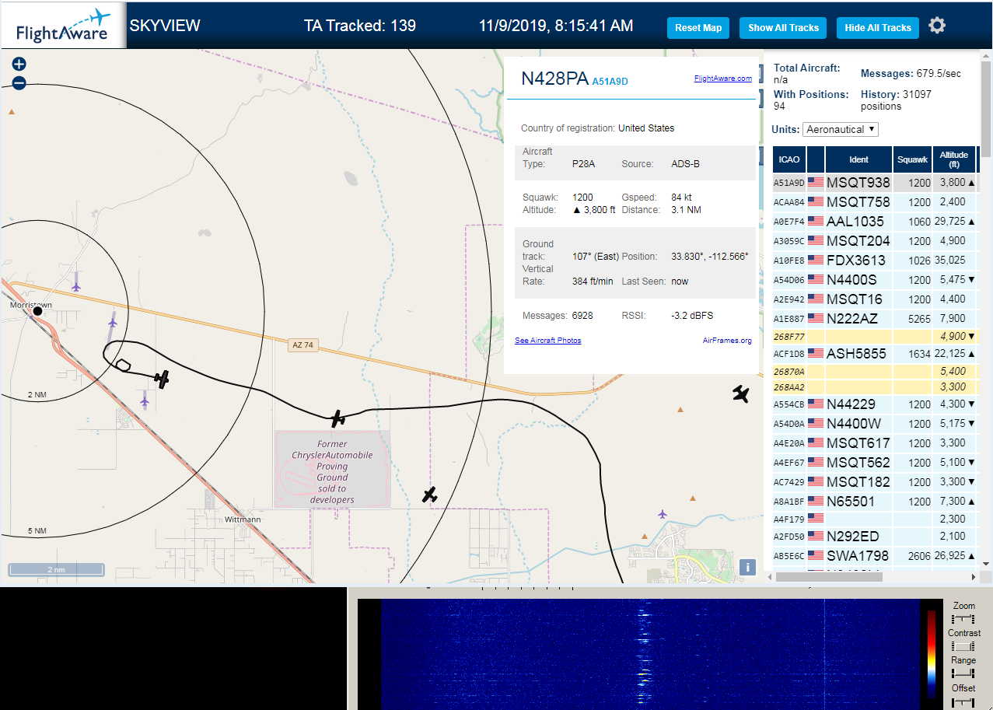Screen dimensions: 993x710
Task: Click the Morristown location dot
Action: [x=37, y=312]
